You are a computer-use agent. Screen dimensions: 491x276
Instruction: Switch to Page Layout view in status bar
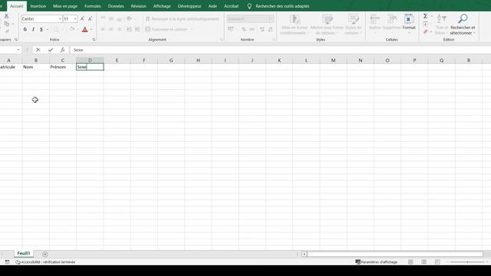[x=424, y=262]
